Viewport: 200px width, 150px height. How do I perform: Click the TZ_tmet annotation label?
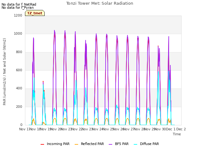[x=35, y=13]
